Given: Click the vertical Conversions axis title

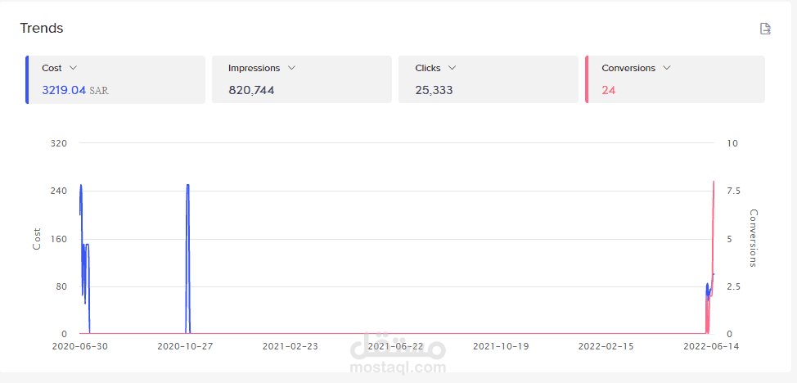Looking at the screenshot, I should click(754, 238).
